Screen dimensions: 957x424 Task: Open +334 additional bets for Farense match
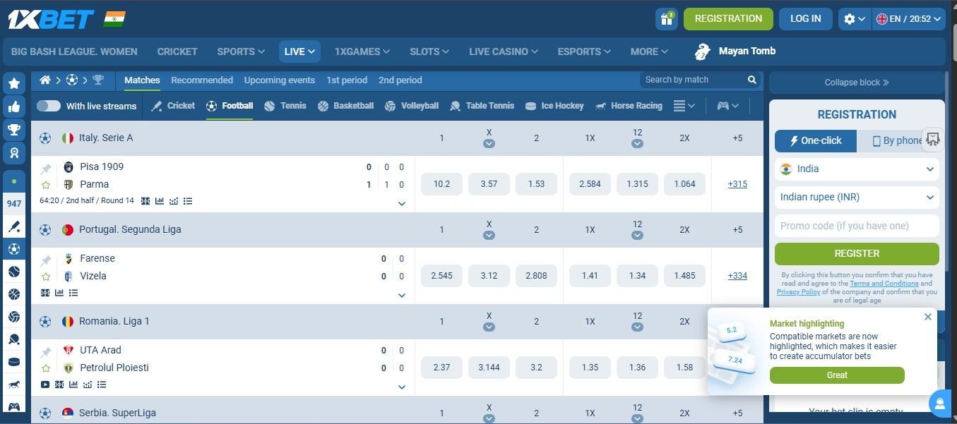(x=737, y=275)
